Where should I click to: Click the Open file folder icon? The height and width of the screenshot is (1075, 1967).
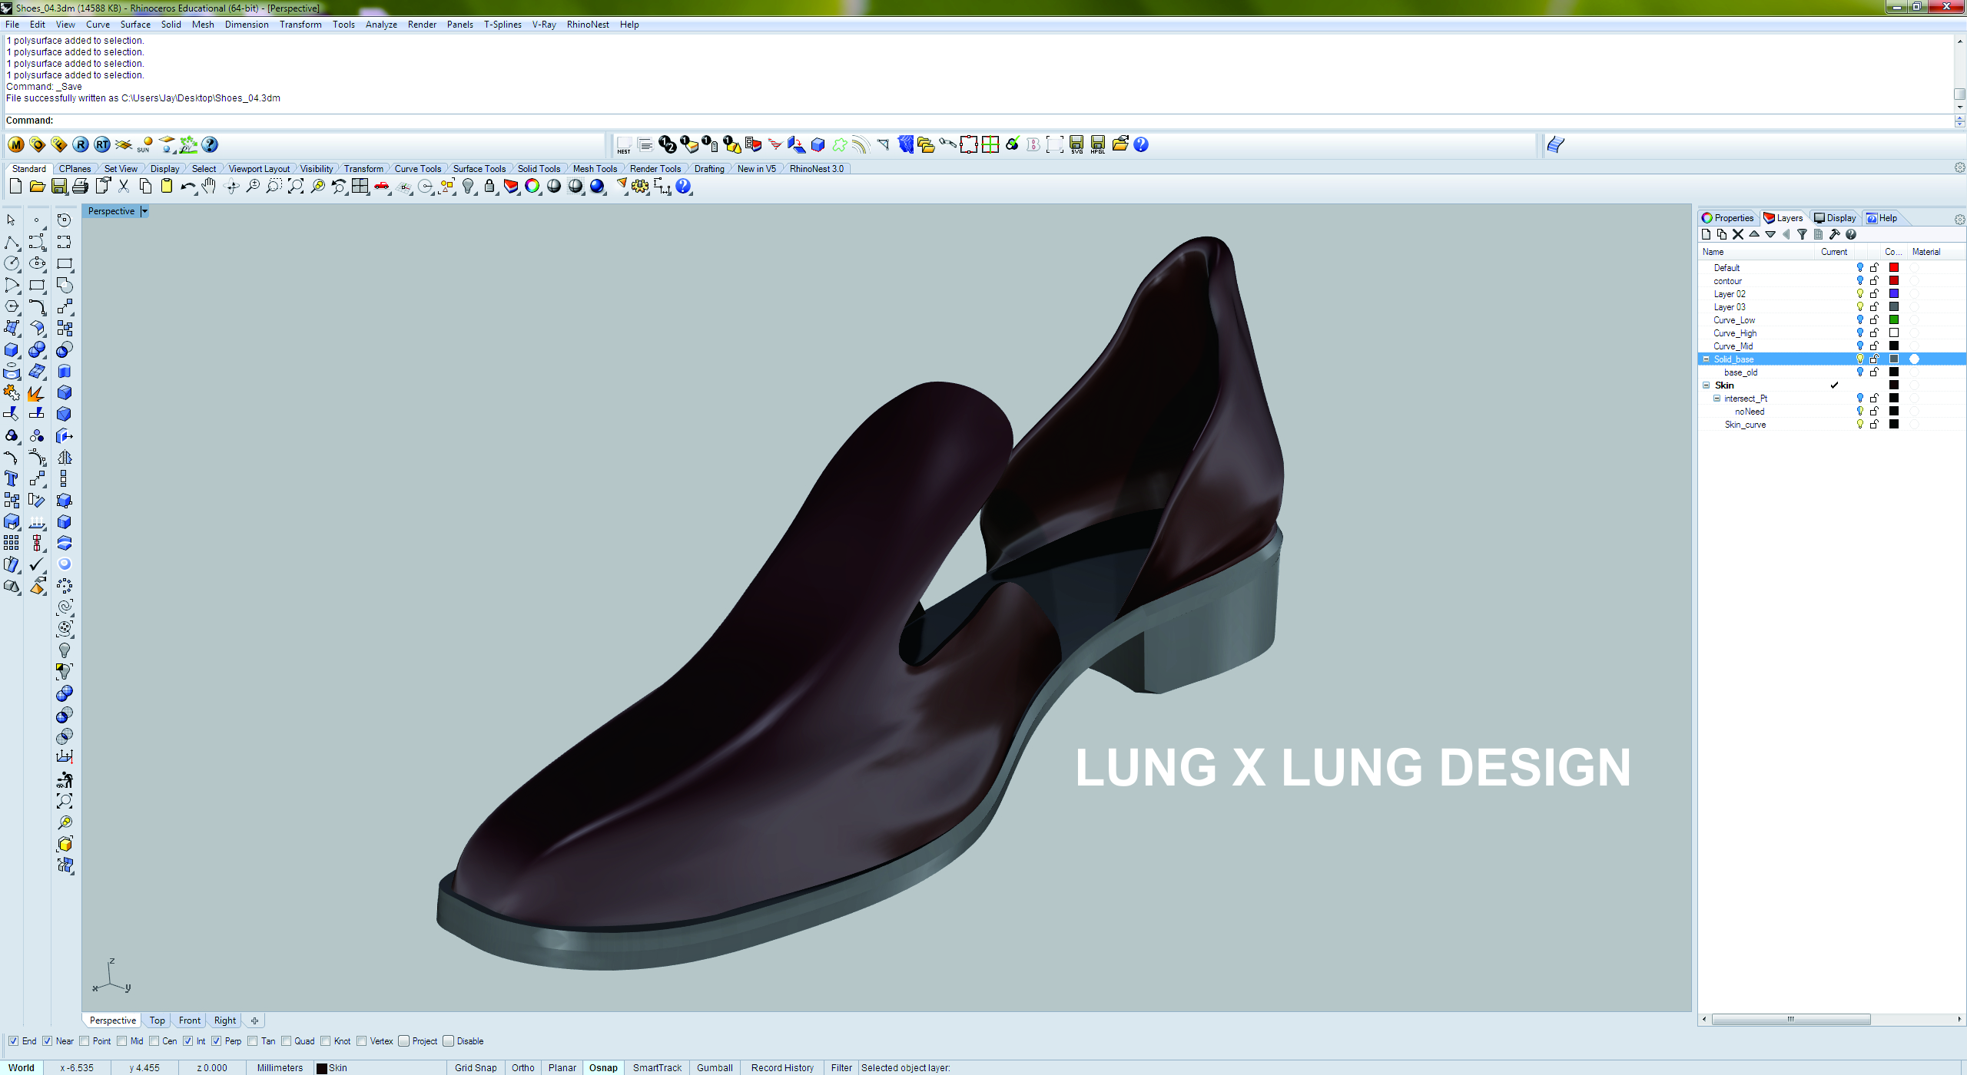click(x=37, y=187)
